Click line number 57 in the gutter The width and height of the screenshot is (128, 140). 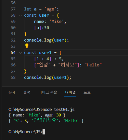(13, 9)
